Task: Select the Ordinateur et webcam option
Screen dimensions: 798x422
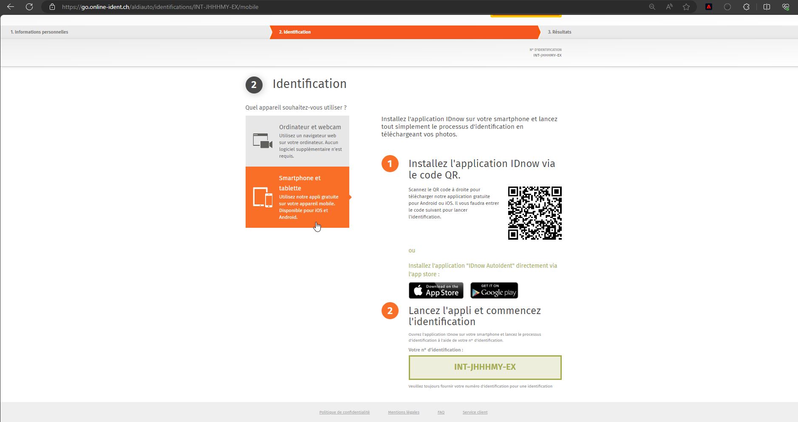Action: (297, 141)
